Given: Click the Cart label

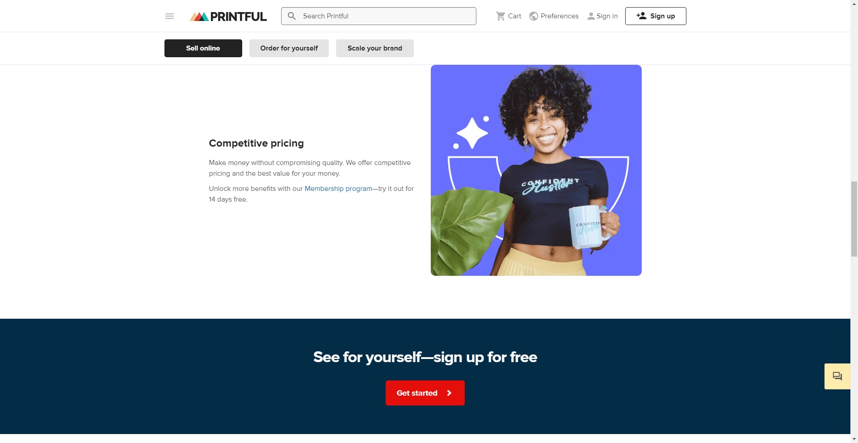Looking at the screenshot, I should 514,16.
